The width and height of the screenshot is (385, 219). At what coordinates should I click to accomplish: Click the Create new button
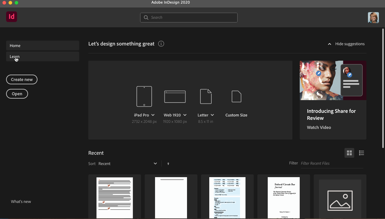click(x=22, y=79)
